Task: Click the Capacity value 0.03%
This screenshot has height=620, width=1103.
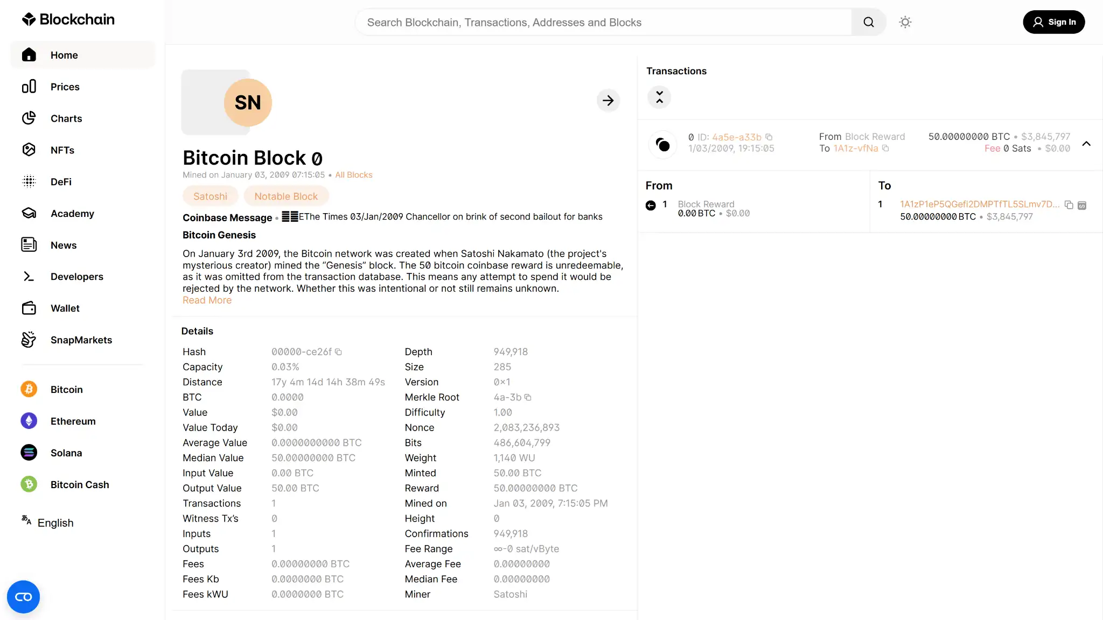Action: [285, 367]
